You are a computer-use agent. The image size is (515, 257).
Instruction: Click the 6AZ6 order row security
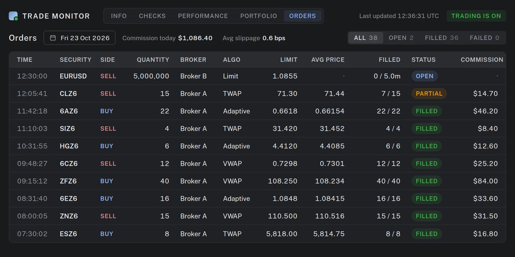point(69,111)
